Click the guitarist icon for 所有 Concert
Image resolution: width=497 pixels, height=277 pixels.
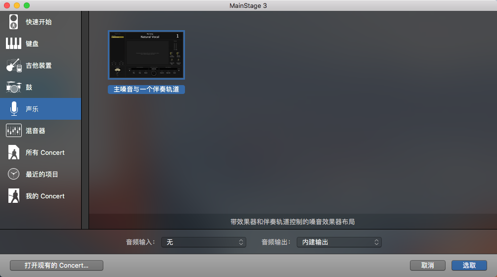[14, 152]
